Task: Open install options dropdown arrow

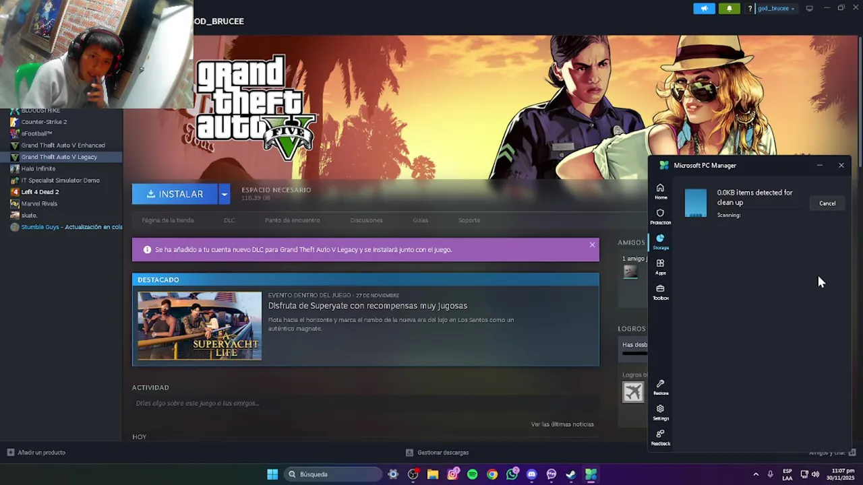Action: (x=224, y=194)
